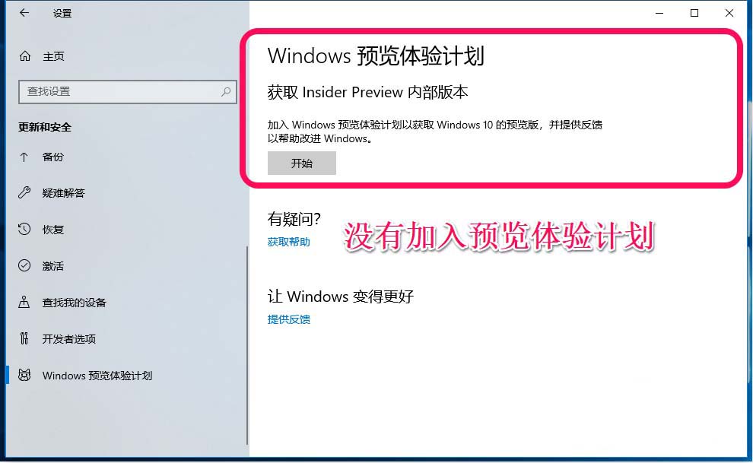Screen dimensions: 753x463
Task: Select the 备份 upload arrow icon
Action: coord(24,157)
